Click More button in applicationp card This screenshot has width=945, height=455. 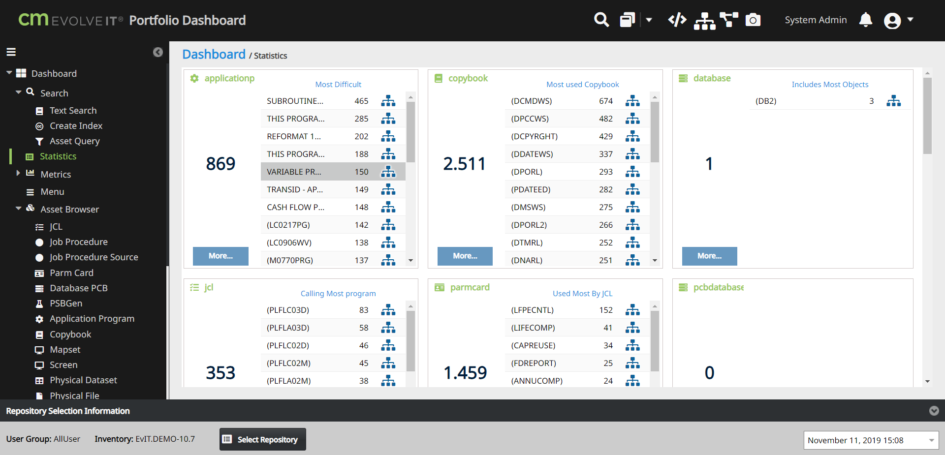(x=220, y=256)
